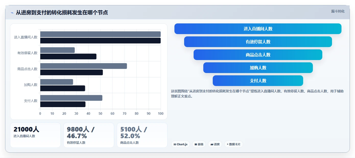Click the x-axis tick value 50
Screen dimensions: 355x158
click(x=100, y=113)
